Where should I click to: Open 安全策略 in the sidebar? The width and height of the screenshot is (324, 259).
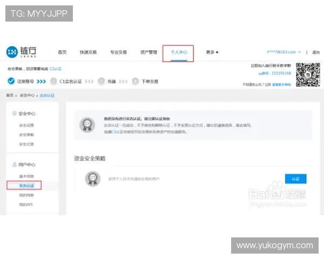click(x=26, y=135)
